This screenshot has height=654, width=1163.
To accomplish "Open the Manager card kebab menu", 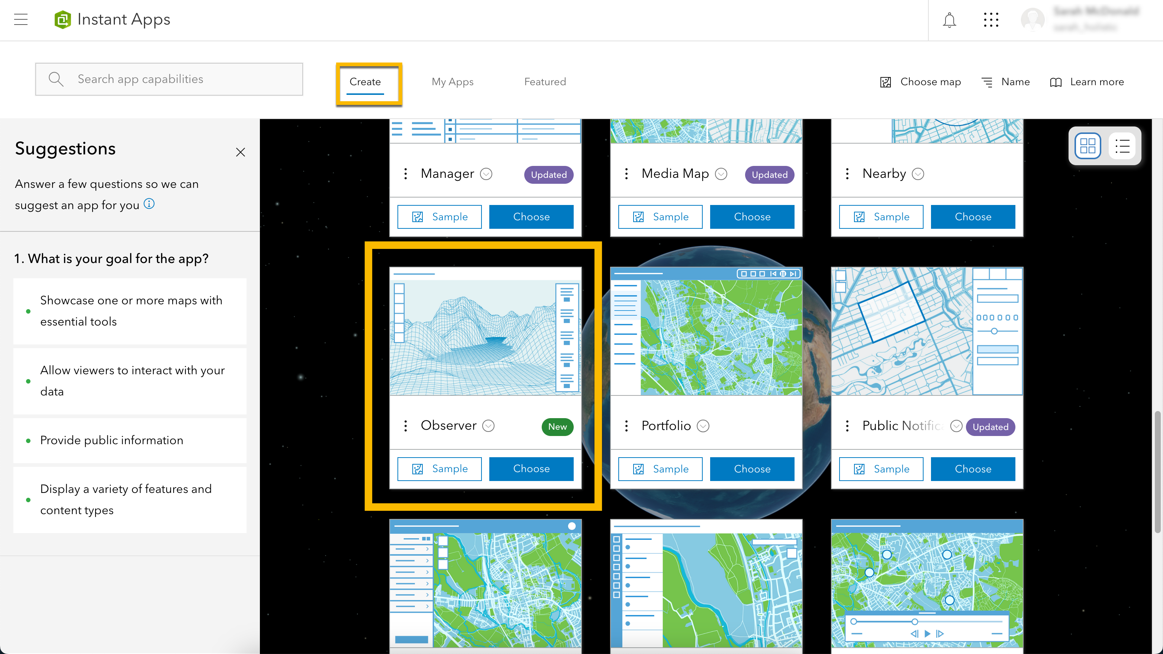I will (405, 174).
